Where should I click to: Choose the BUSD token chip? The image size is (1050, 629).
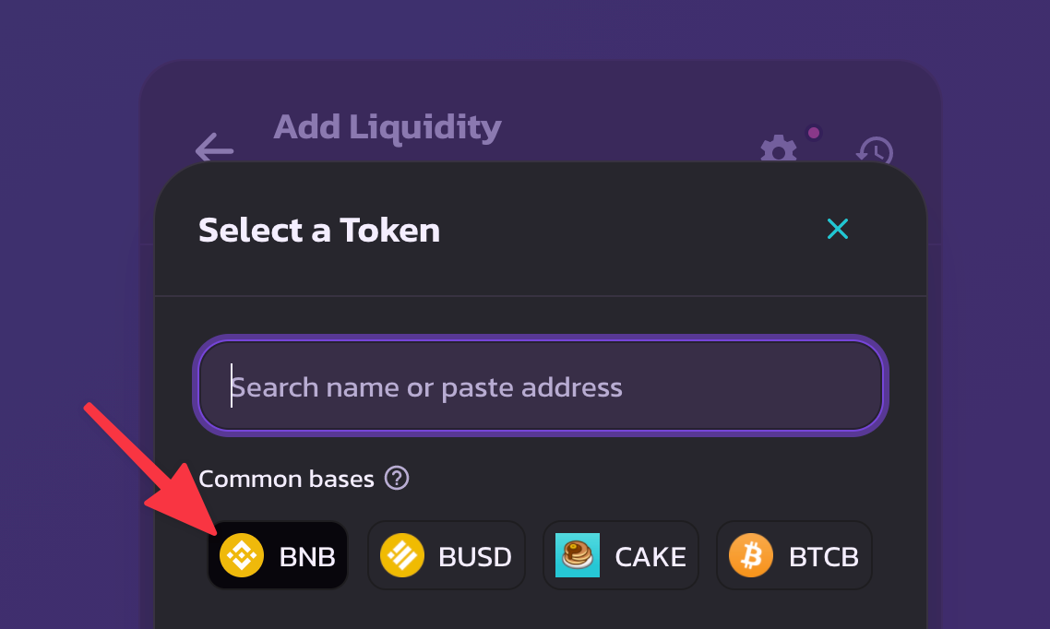[447, 555]
